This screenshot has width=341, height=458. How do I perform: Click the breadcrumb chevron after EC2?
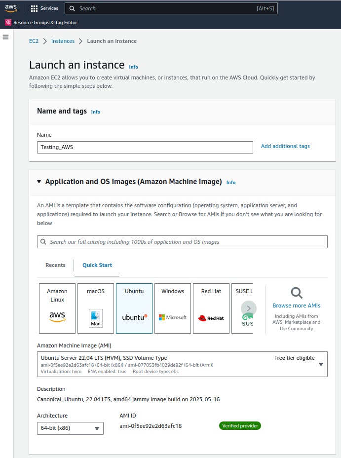pyautogui.click(x=45, y=41)
